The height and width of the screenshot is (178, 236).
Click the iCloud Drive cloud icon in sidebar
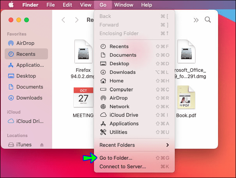click(11, 121)
